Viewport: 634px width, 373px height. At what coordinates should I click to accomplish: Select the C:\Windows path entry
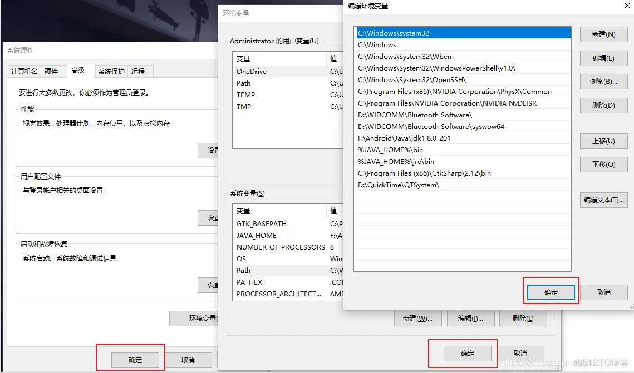coord(463,45)
